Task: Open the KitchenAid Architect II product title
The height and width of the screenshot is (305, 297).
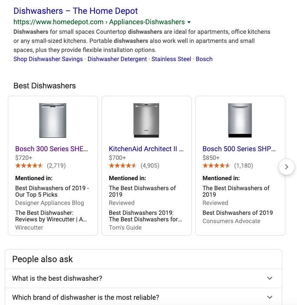Action: pos(146,149)
